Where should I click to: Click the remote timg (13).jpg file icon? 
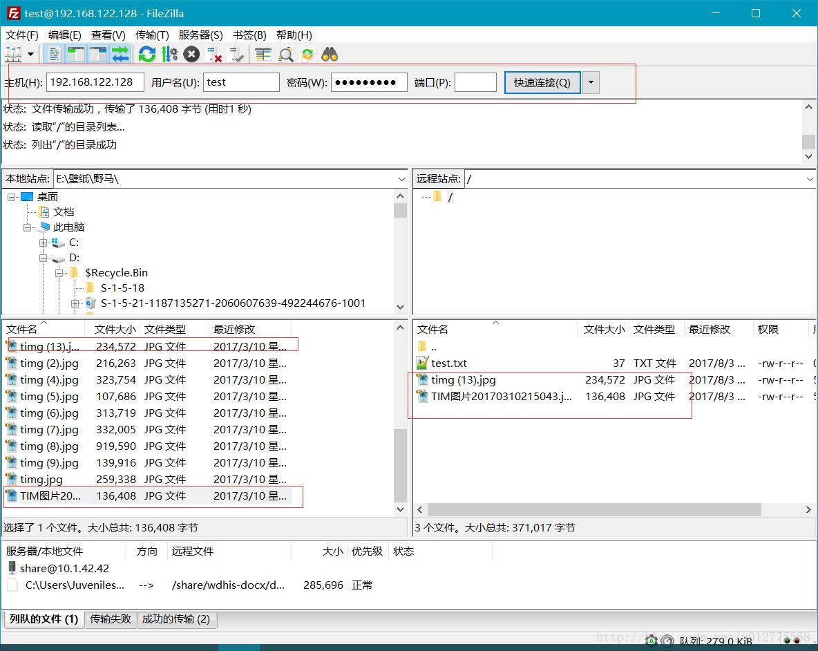tap(422, 380)
